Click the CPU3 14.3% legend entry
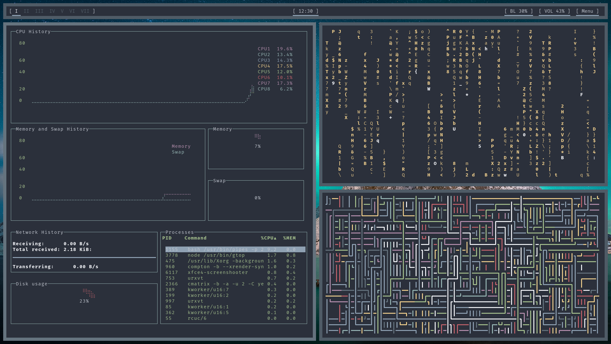The width and height of the screenshot is (611, 344). pos(275,60)
